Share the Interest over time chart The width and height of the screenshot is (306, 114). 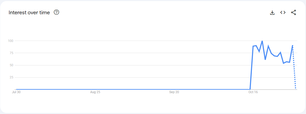tap(293, 12)
